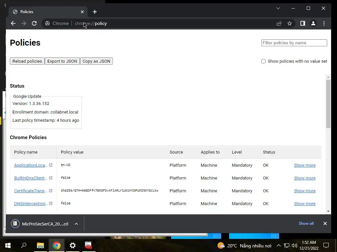
Task: Bookmark this page with the star icon
Action: 290,23
